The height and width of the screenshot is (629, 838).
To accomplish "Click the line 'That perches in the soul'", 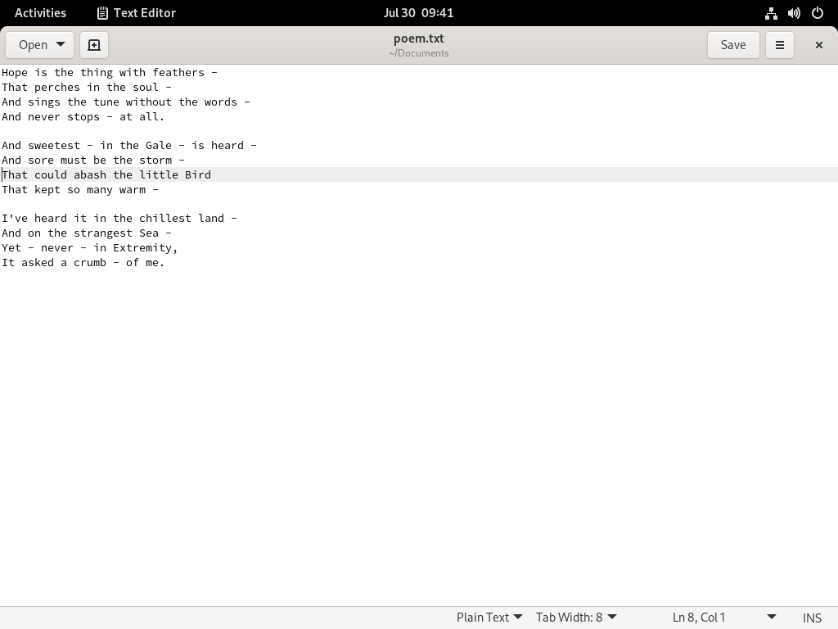I will (87, 87).
